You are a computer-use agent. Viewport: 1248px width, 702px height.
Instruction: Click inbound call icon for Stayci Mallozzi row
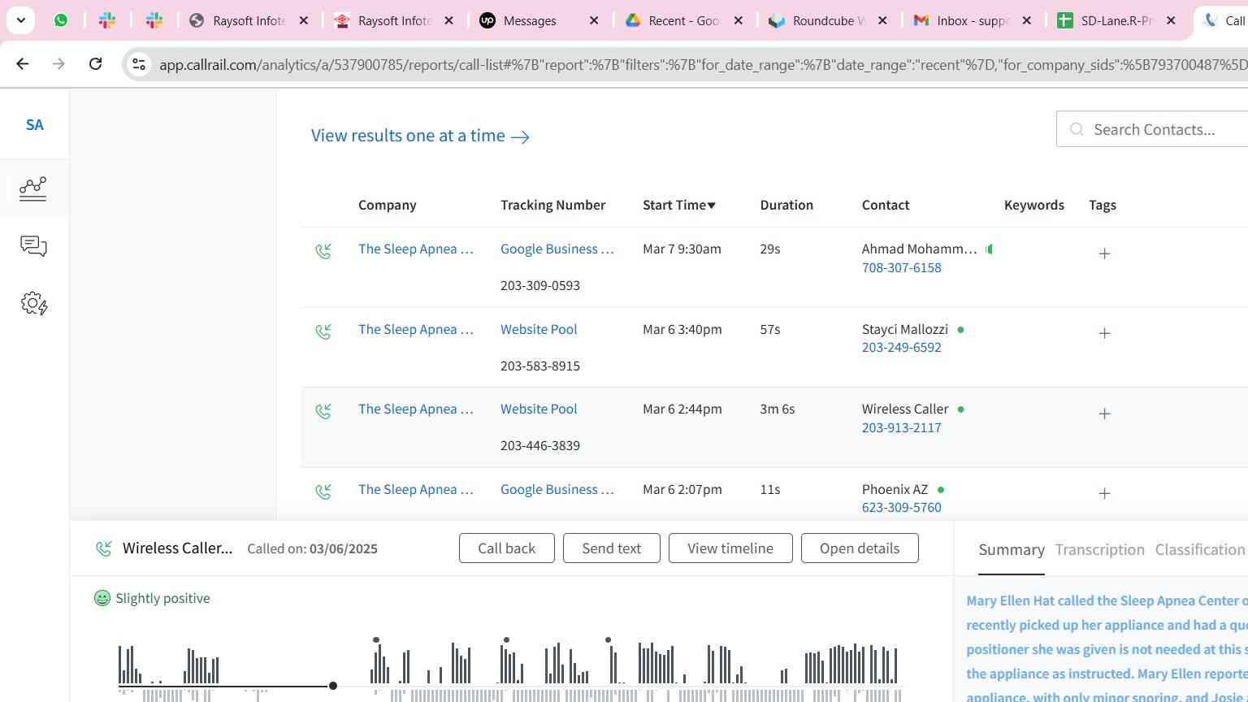[x=323, y=331]
